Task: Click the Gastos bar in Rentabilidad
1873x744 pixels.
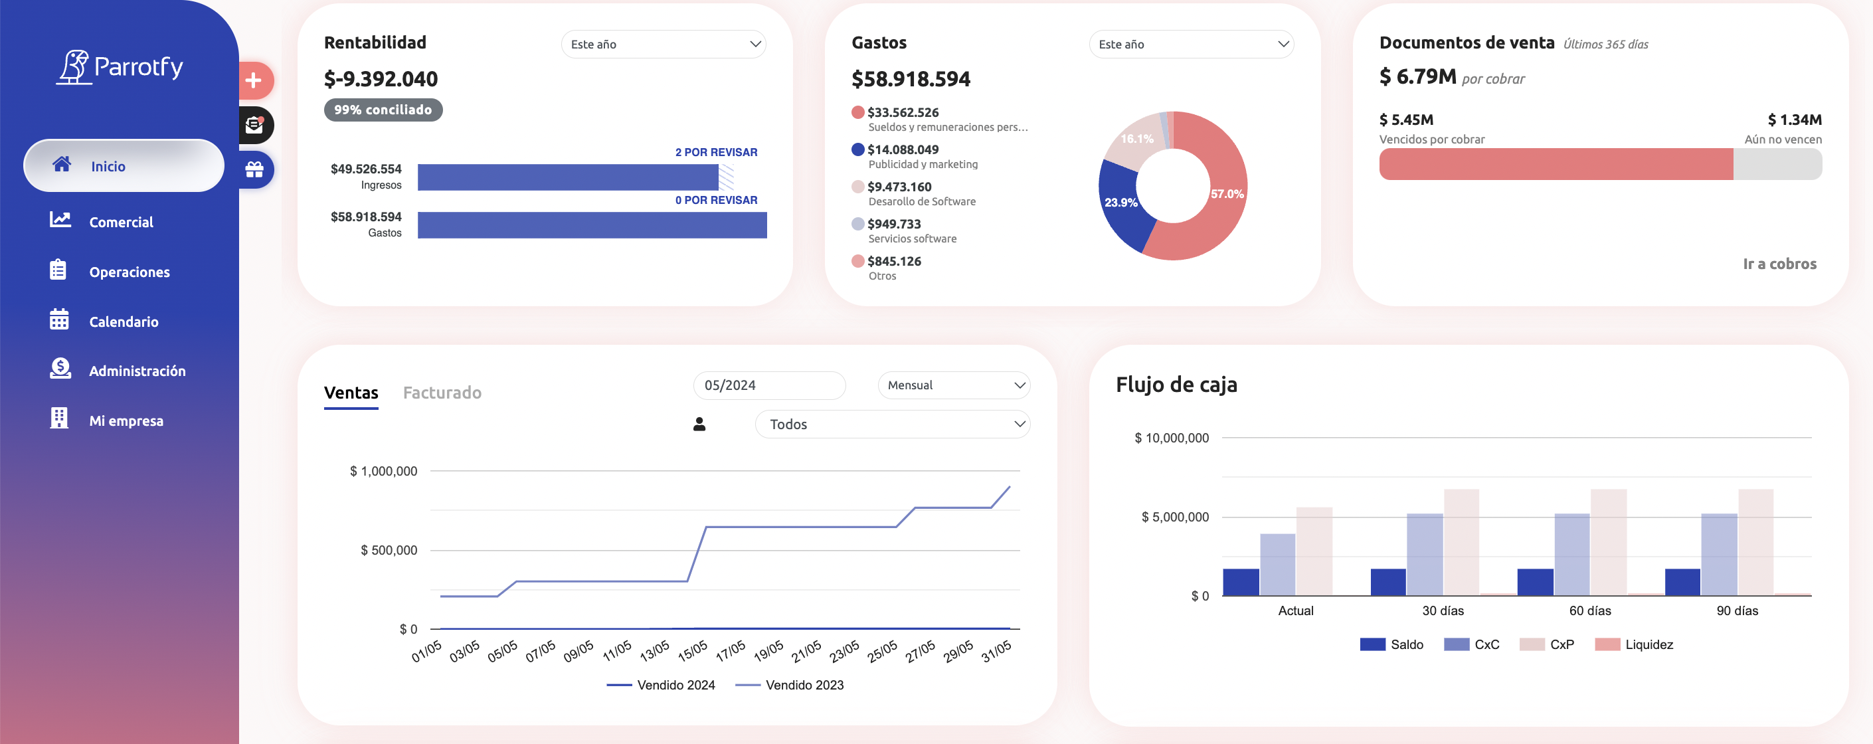Action: point(592,225)
